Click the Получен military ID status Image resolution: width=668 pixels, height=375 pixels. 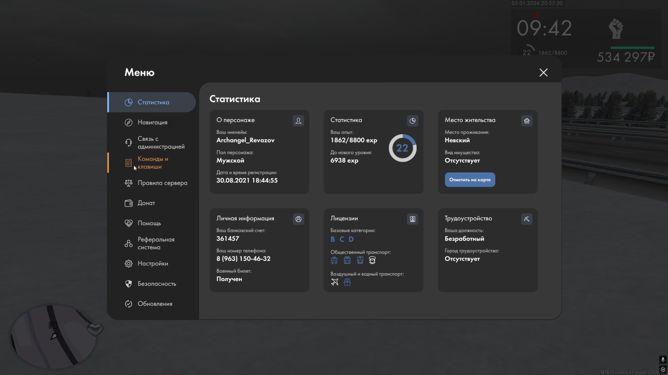[x=229, y=279]
